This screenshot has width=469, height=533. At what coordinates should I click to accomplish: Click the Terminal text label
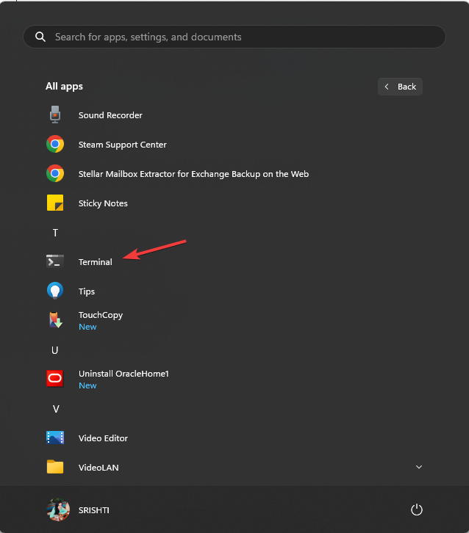[96, 262]
